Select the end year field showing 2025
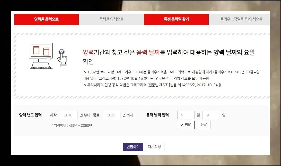This screenshot has height=166, width=281. click(x=111, y=115)
